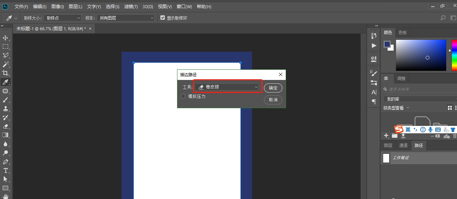457x199 pixels.
Task: Select the Brush tool
Action: click(x=5, y=100)
